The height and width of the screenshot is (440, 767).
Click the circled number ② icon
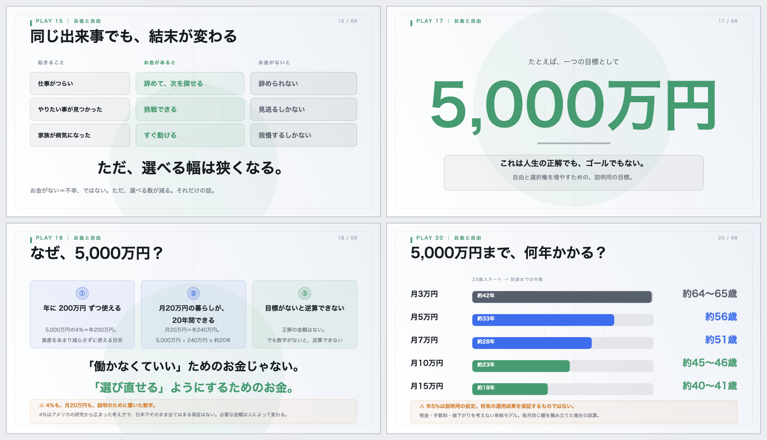point(194,293)
